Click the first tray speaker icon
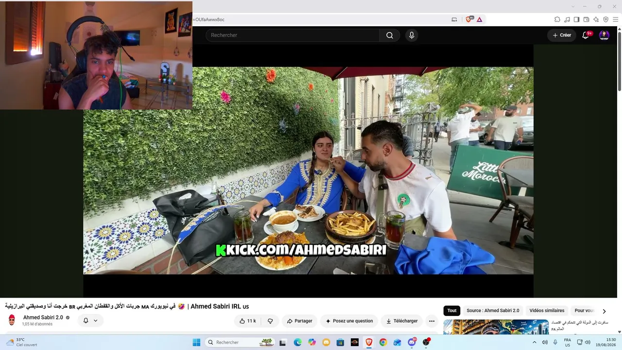622x350 pixels. [x=545, y=342]
